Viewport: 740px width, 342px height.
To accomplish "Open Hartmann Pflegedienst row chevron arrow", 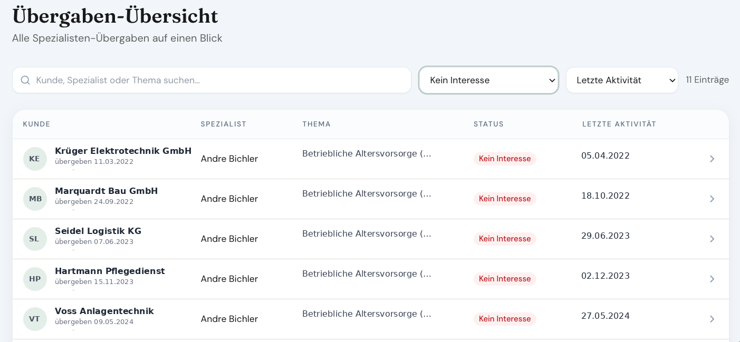I will click(x=712, y=279).
